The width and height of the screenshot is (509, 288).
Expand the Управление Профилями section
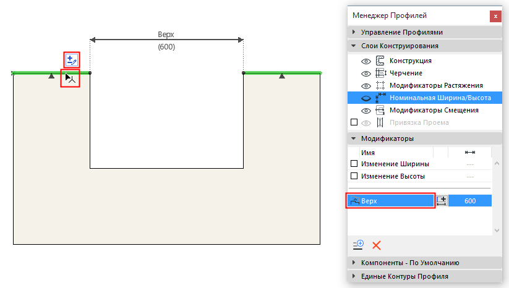coord(354,32)
